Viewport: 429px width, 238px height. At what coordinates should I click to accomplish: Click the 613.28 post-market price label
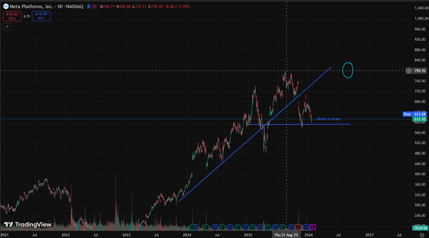(x=420, y=114)
